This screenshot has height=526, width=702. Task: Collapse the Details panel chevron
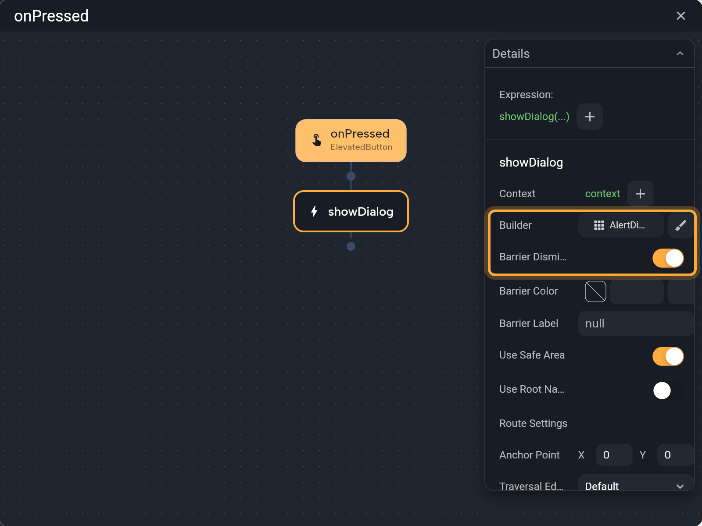click(x=680, y=53)
